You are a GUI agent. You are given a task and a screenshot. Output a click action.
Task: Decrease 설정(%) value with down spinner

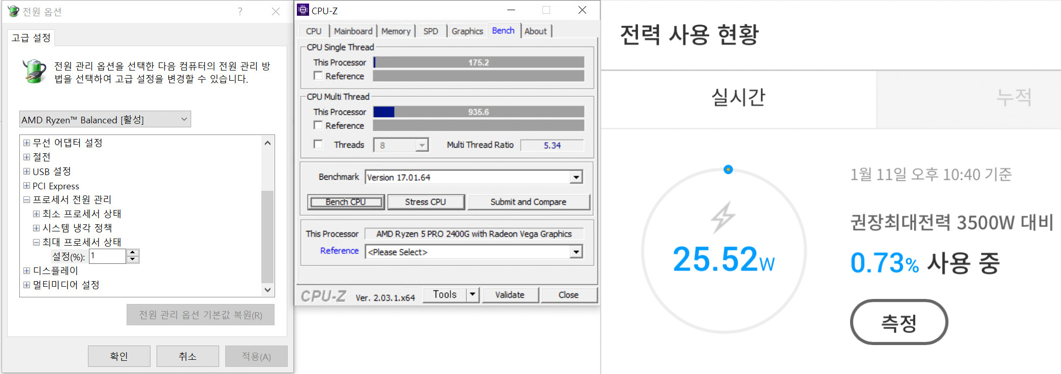pyautogui.click(x=133, y=259)
